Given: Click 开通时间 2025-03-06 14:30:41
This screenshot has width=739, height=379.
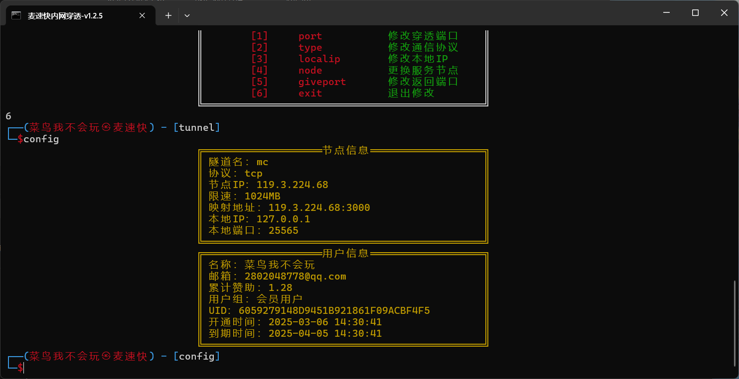Looking at the screenshot, I should (295, 322).
